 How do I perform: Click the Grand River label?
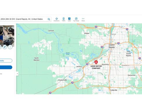[x=68, y=53]
